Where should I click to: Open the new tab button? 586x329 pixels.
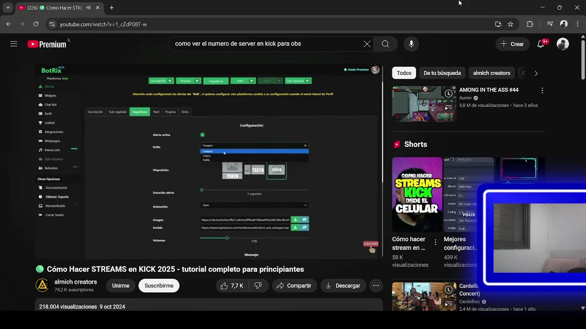pos(111,8)
